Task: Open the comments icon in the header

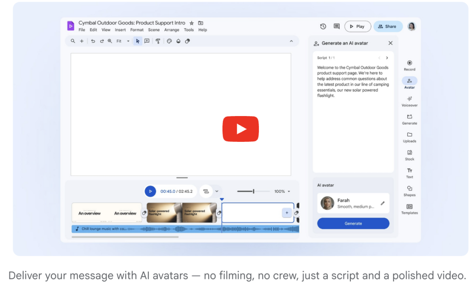Action: (x=336, y=26)
